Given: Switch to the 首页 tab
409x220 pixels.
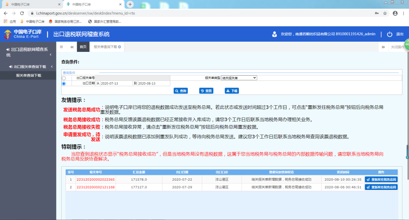Looking at the screenshot, I should coord(83,47).
